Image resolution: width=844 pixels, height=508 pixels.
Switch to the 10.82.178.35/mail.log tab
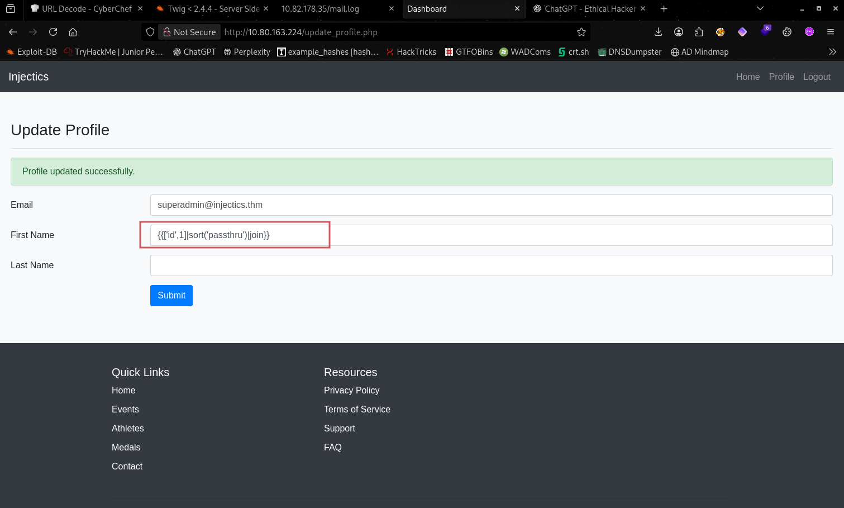point(320,8)
